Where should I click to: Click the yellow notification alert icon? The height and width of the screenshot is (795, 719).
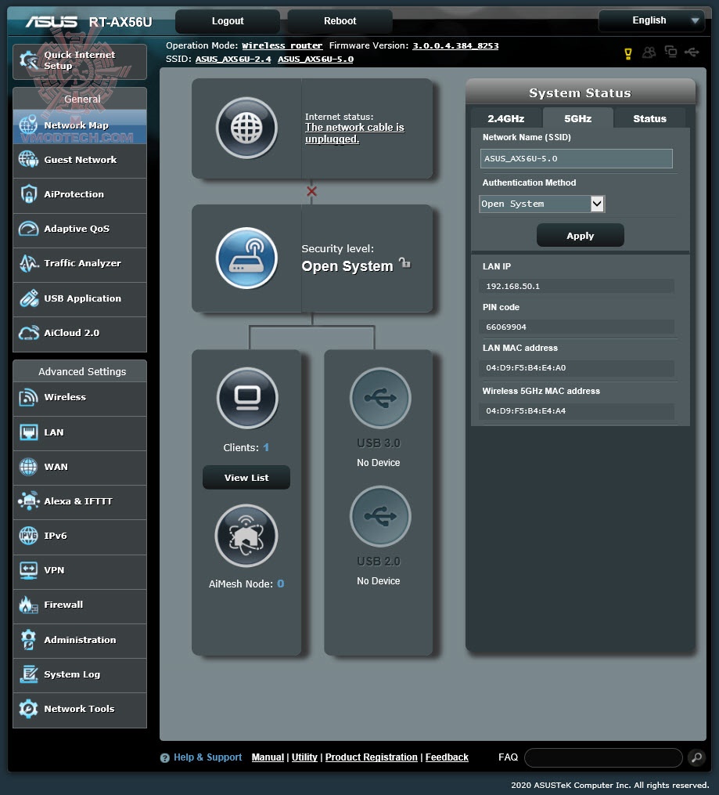(627, 51)
